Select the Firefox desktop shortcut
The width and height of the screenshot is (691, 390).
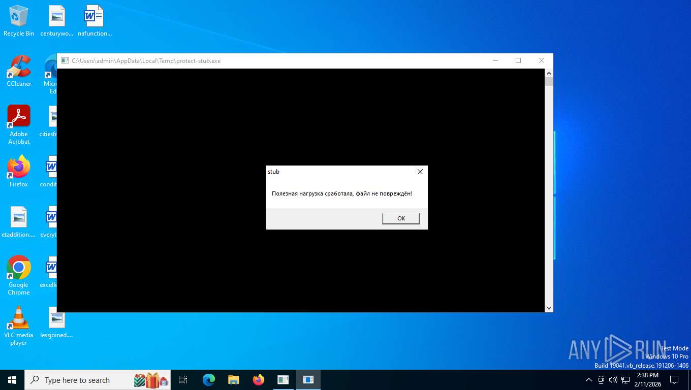click(19, 172)
